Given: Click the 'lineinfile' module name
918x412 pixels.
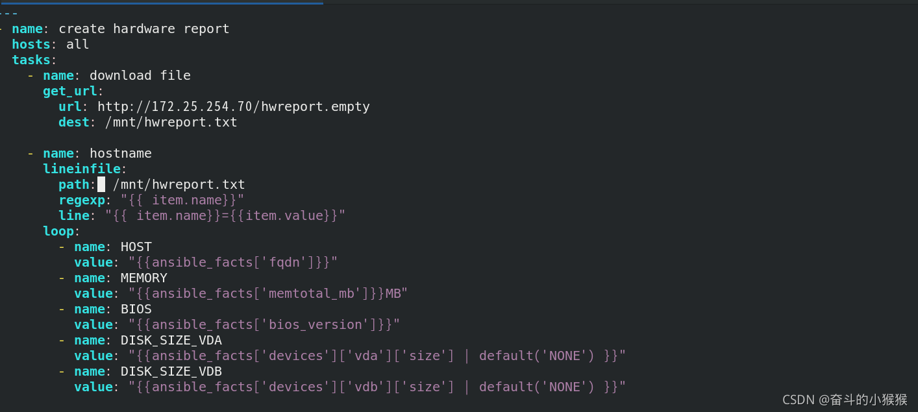Looking at the screenshot, I should coord(82,169).
